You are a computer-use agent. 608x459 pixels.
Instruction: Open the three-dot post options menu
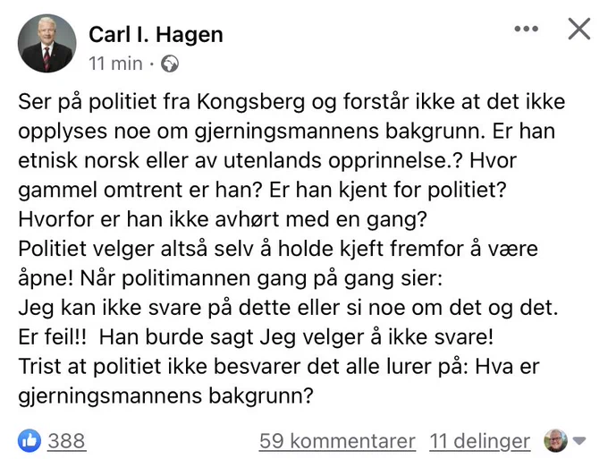526,29
